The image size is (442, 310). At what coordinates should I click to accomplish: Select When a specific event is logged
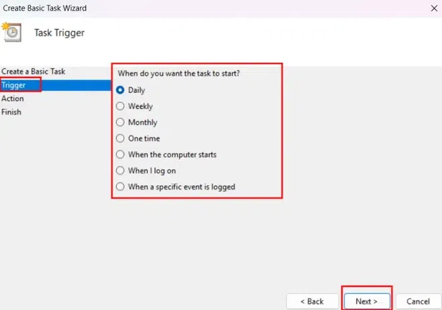click(121, 187)
